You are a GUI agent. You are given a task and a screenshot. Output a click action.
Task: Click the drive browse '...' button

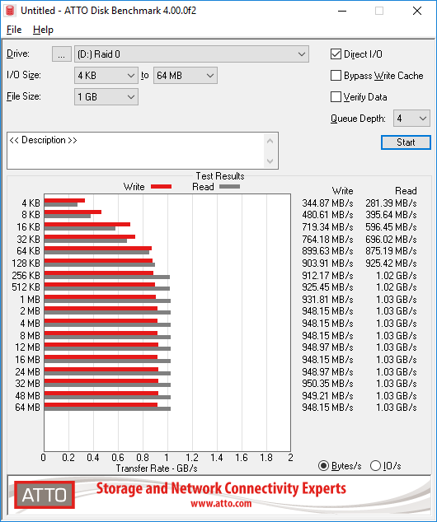61,54
